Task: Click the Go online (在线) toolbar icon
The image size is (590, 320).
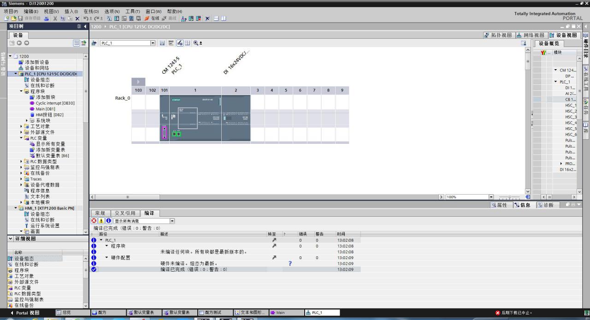Action: click(x=147, y=18)
